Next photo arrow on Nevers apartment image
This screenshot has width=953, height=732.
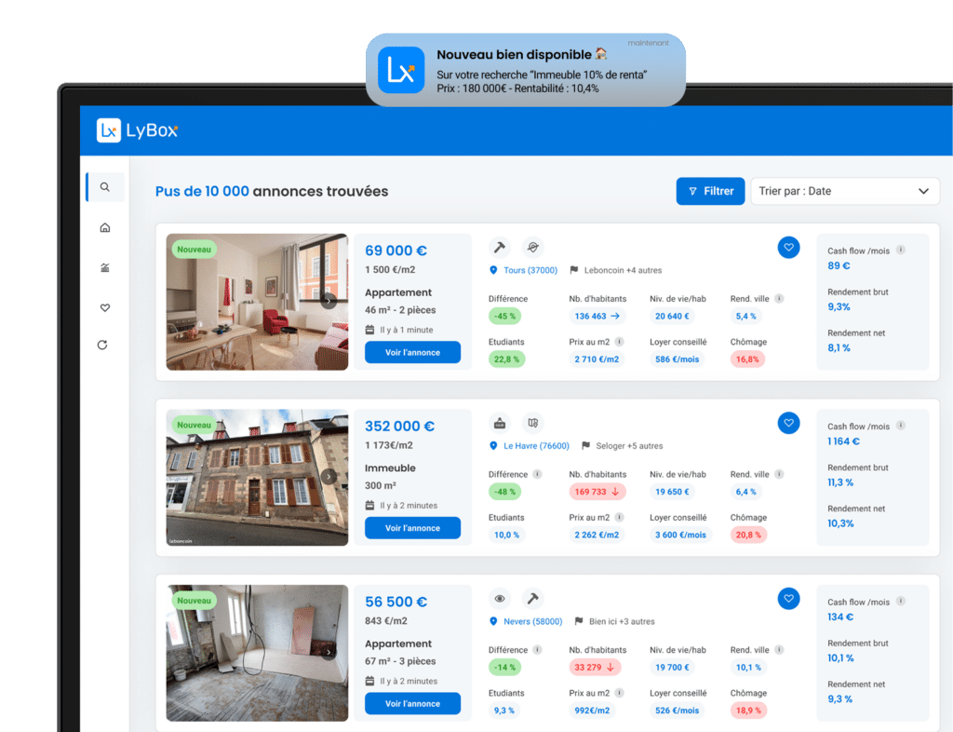click(x=329, y=652)
